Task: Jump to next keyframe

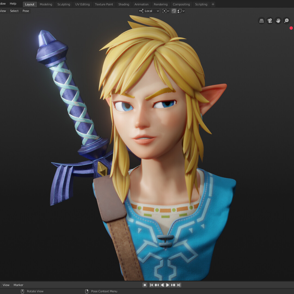Action: pyautogui.click(x=173, y=285)
